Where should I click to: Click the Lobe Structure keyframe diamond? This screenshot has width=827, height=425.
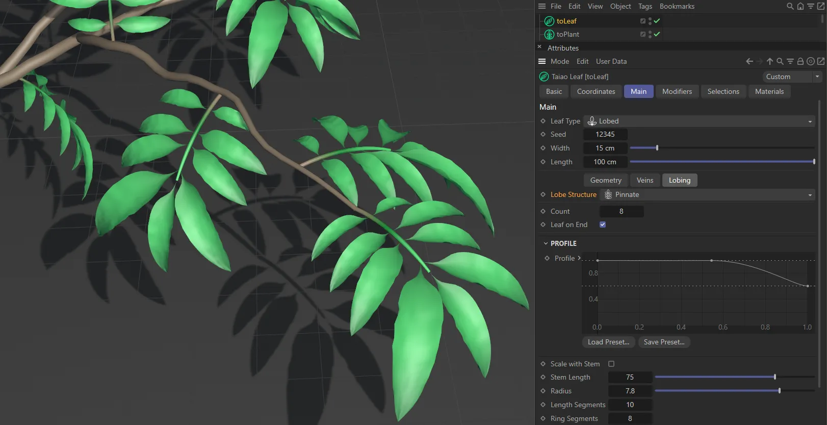(543, 194)
